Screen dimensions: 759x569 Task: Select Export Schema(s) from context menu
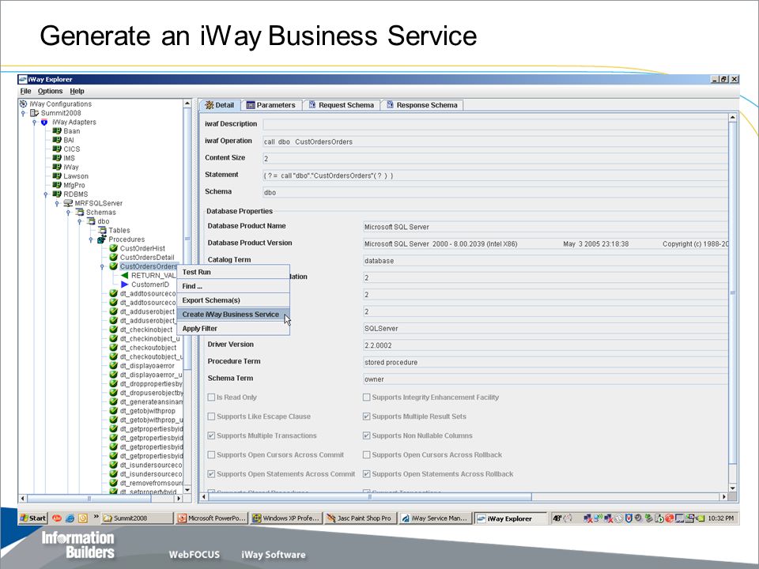tap(233, 300)
